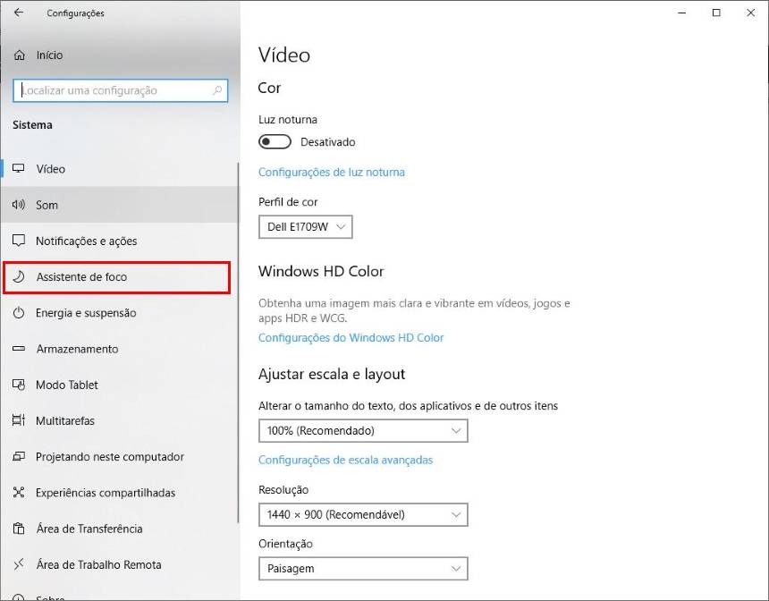This screenshot has height=601, width=769.
Task: Click the Som speaker icon
Action: pyautogui.click(x=19, y=205)
